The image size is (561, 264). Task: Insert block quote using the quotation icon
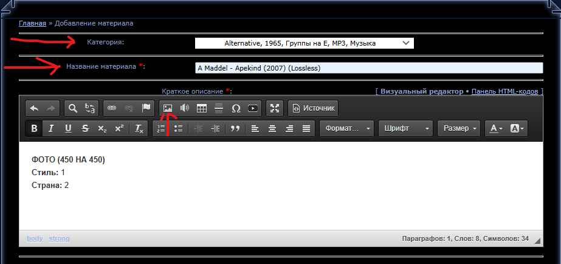pyautogui.click(x=235, y=128)
